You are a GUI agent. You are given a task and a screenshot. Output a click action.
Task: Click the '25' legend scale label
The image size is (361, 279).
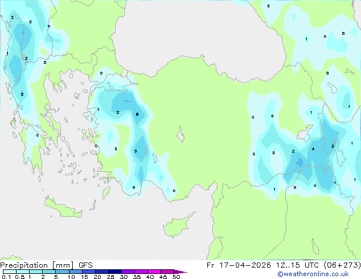click(x=110, y=277)
